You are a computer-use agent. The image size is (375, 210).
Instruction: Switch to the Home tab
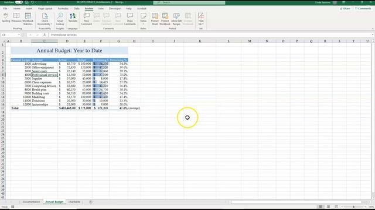point(17,9)
